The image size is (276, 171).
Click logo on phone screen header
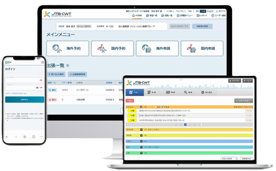[x=8, y=62]
